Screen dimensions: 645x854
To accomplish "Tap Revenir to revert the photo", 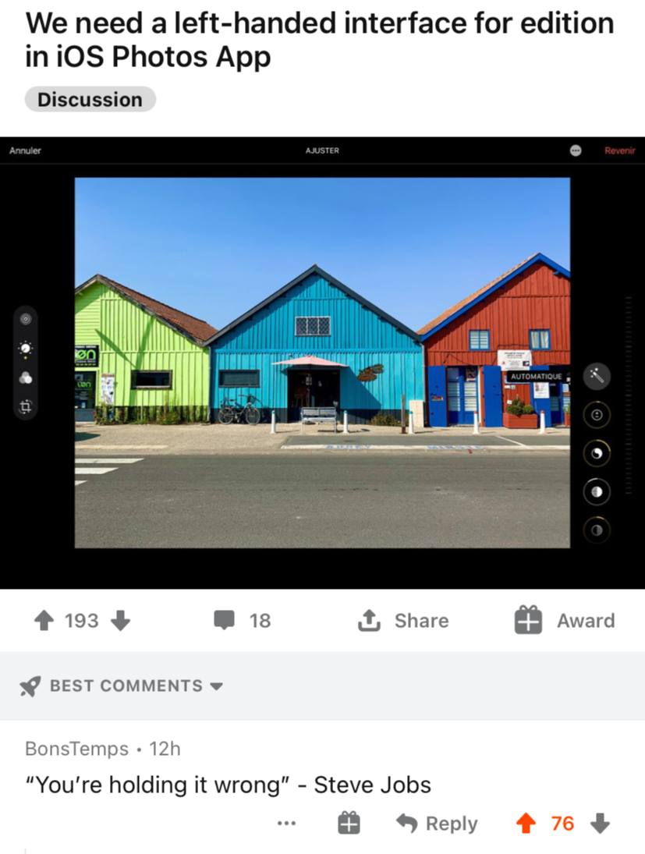I will click(x=619, y=151).
